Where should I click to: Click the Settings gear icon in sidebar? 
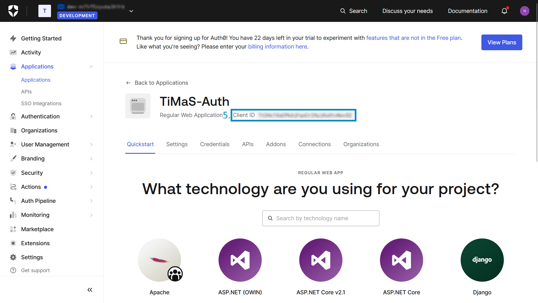13,257
